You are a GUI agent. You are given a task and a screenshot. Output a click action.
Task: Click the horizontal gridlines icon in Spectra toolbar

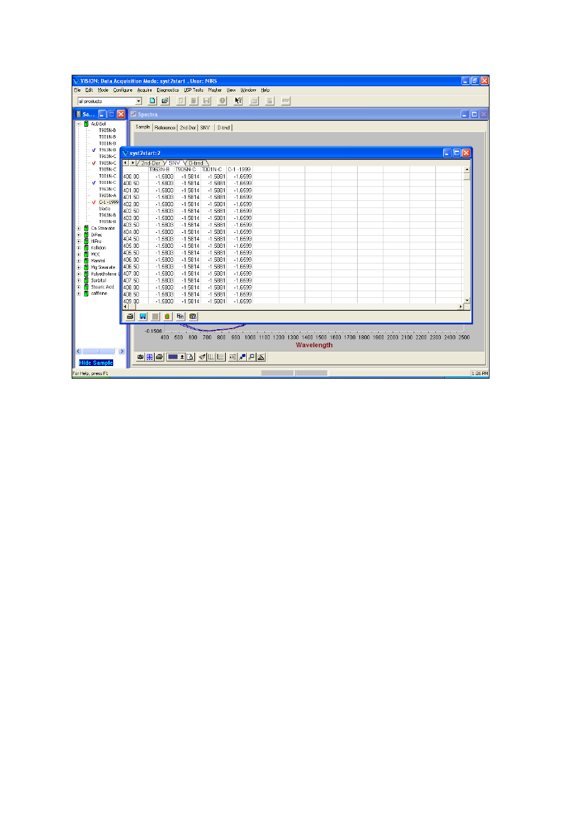point(221,357)
